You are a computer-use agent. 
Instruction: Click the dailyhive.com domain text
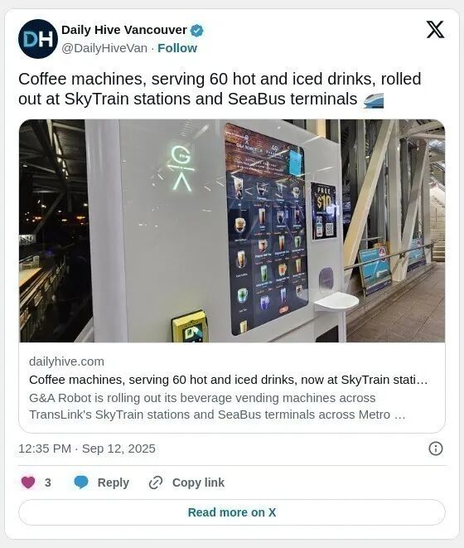tap(67, 361)
